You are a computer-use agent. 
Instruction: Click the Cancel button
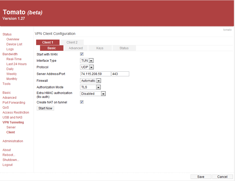(223, 177)
